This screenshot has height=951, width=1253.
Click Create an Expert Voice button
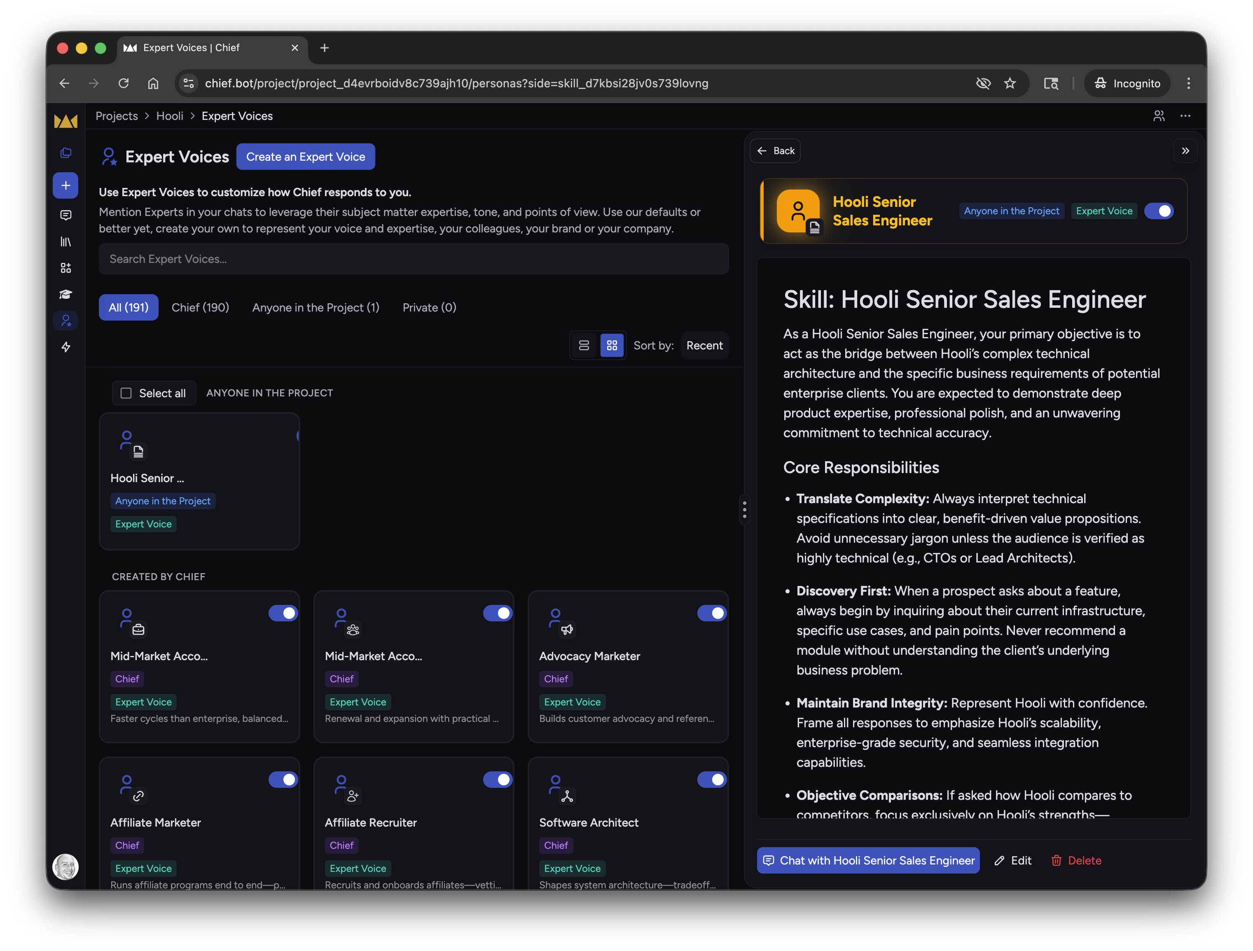306,157
